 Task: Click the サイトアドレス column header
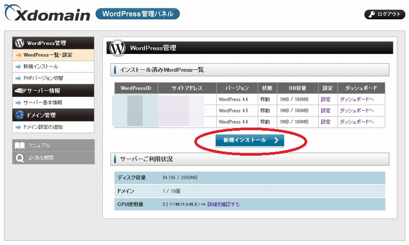coord(187,88)
